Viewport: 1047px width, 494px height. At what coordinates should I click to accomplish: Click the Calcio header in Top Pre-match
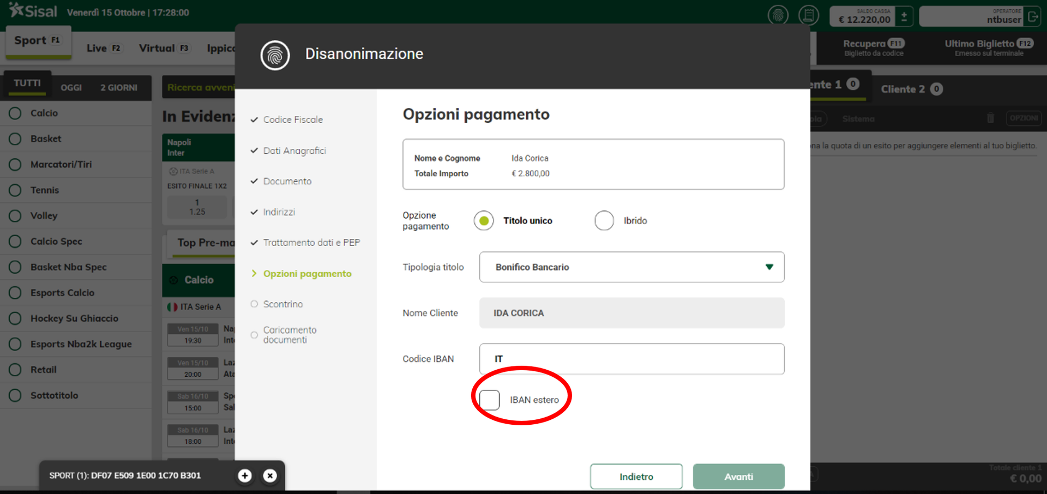tap(198, 280)
